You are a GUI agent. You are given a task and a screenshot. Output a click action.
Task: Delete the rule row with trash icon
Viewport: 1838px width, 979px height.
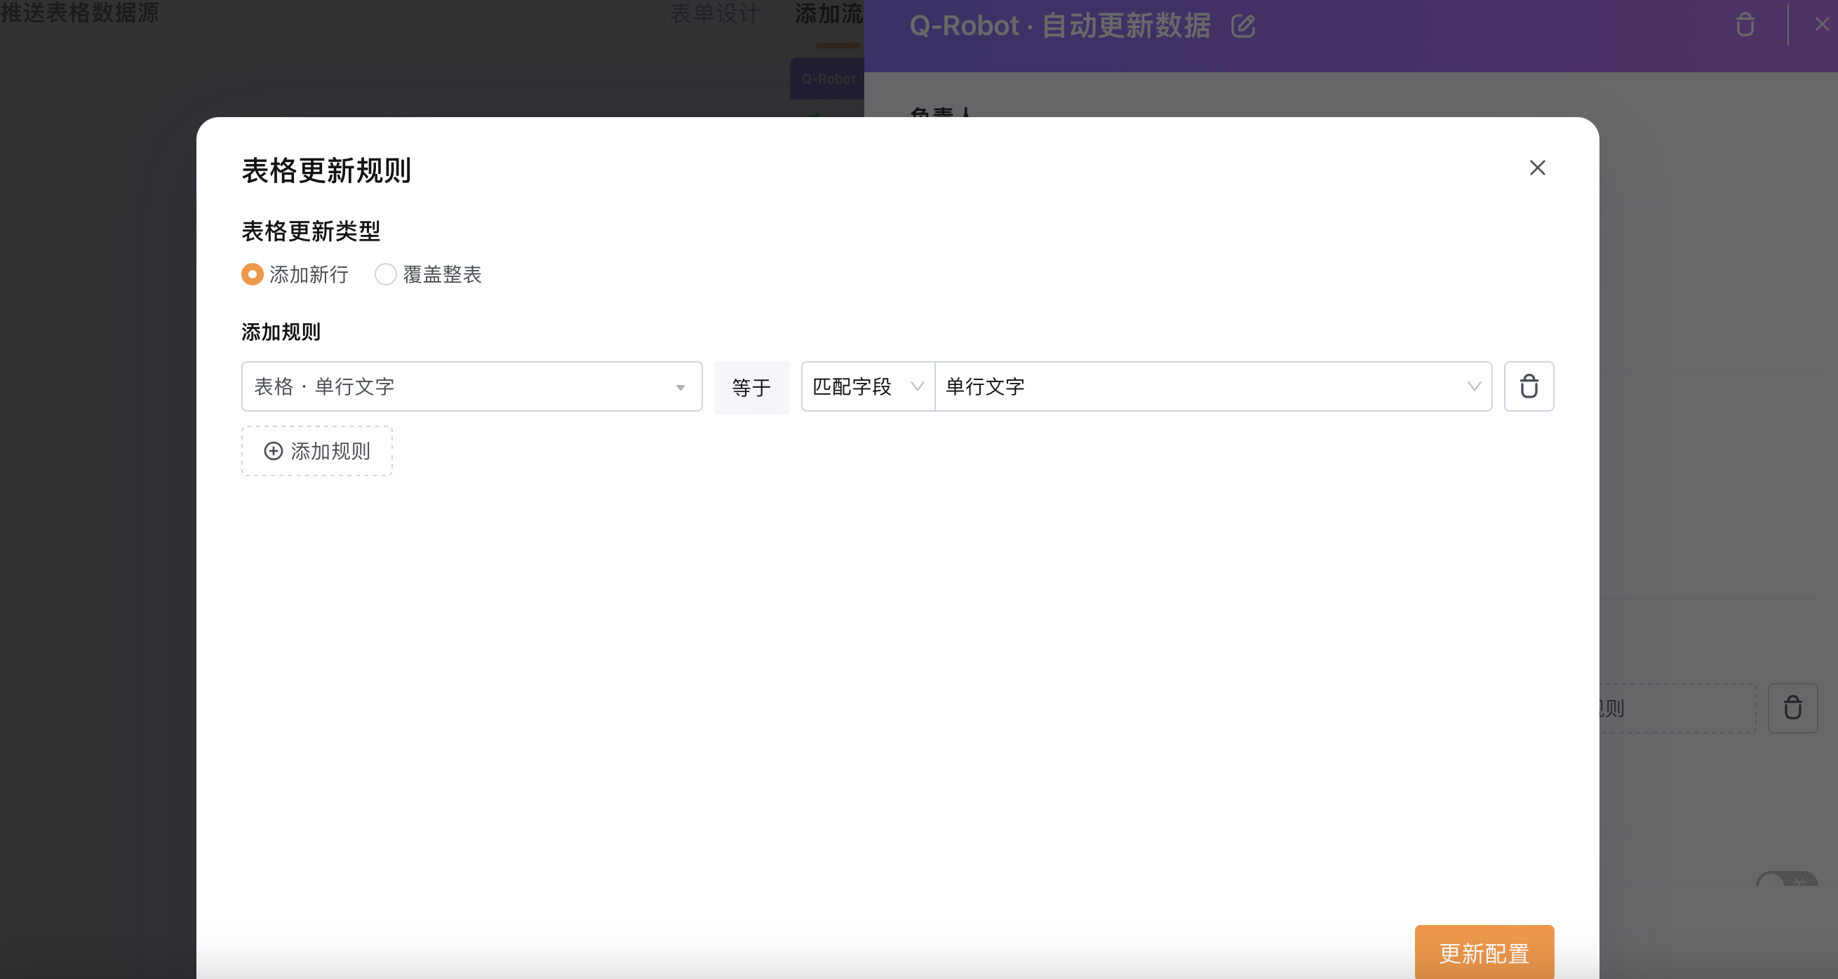coord(1529,386)
